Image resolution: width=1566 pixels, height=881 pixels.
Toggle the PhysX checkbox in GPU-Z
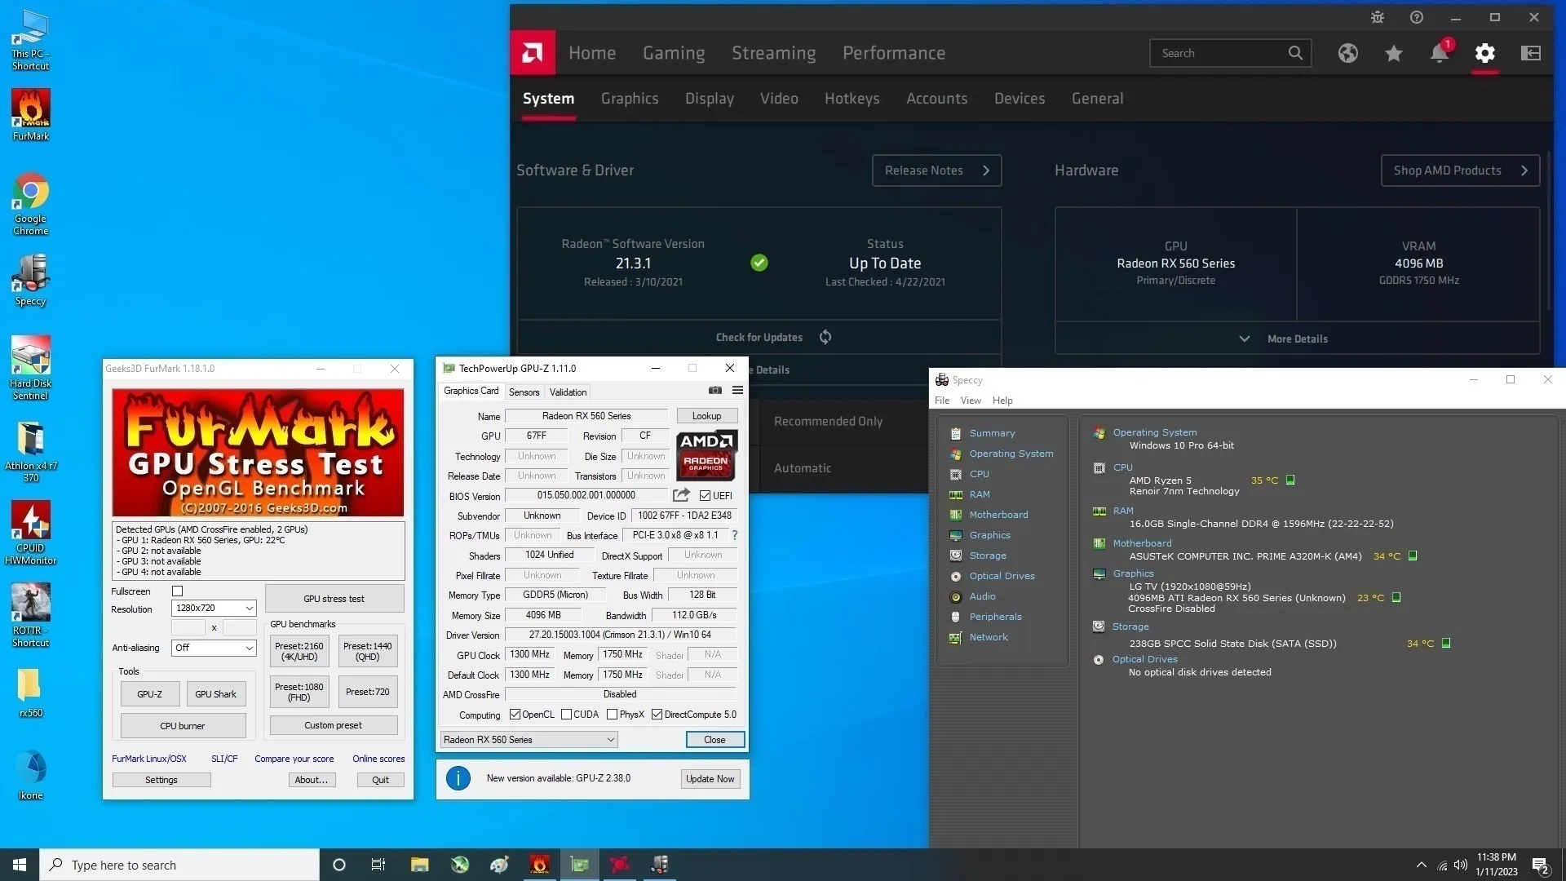[612, 715]
